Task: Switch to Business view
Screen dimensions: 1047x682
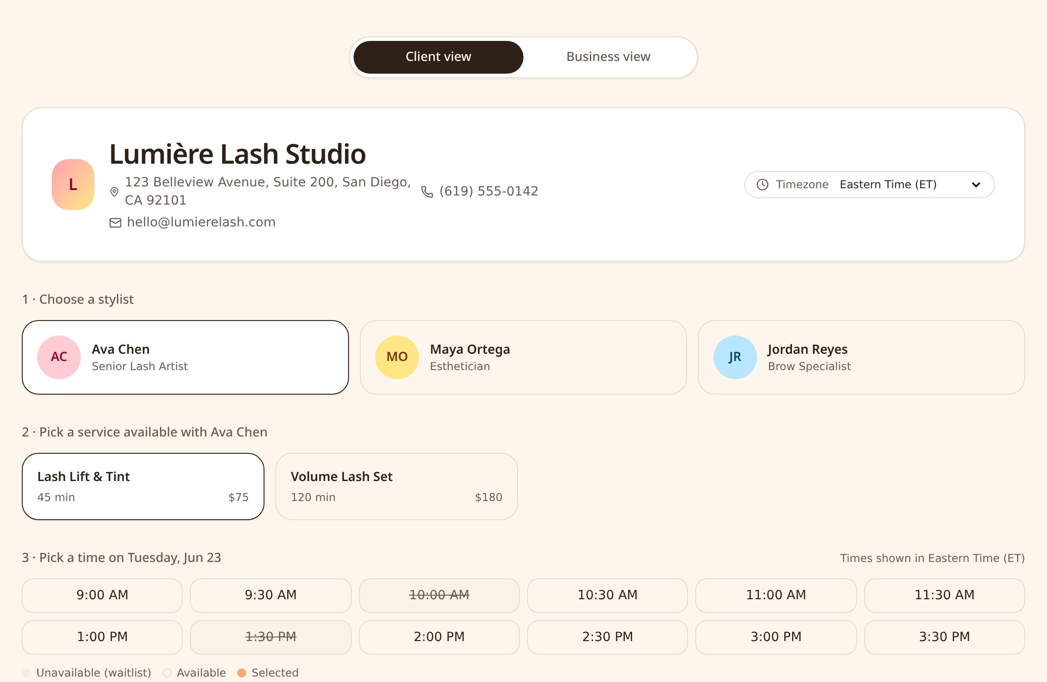Action: click(x=608, y=57)
